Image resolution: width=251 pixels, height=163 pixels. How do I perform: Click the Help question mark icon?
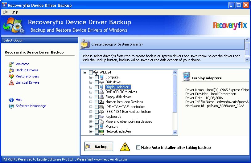tap(11, 100)
